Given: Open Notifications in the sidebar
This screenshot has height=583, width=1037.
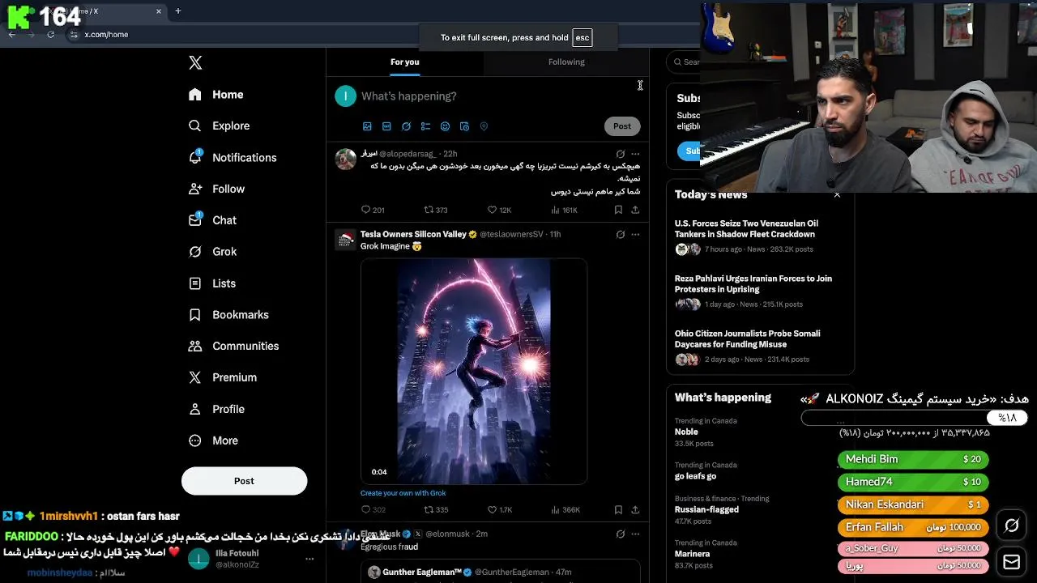Looking at the screenshot, I should pyautogui.click(x=232, y=157).
